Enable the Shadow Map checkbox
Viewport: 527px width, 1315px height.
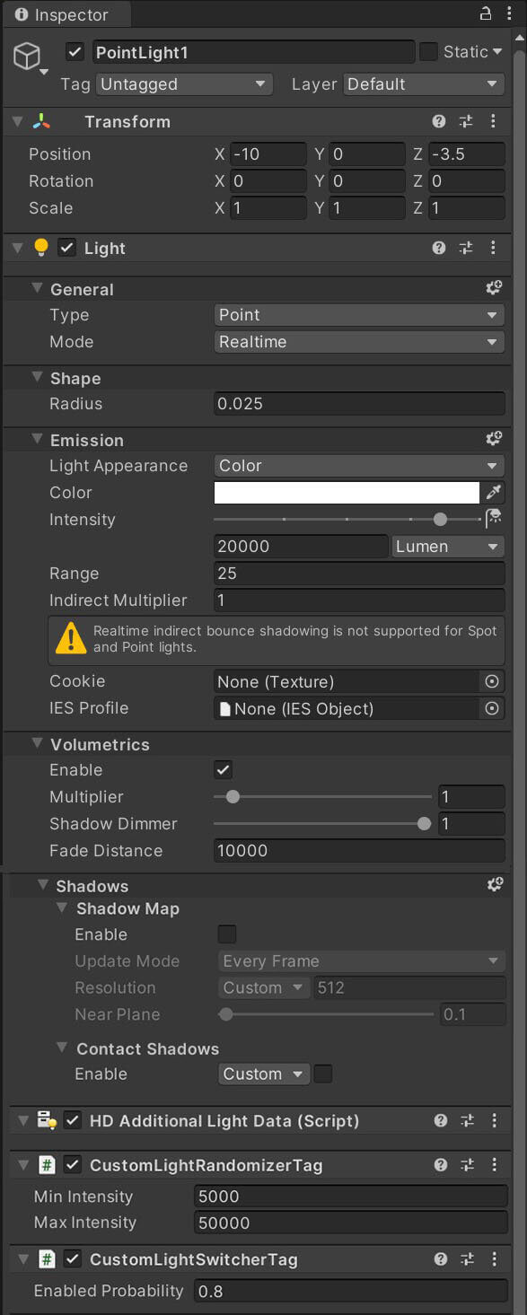click(228, 934)
